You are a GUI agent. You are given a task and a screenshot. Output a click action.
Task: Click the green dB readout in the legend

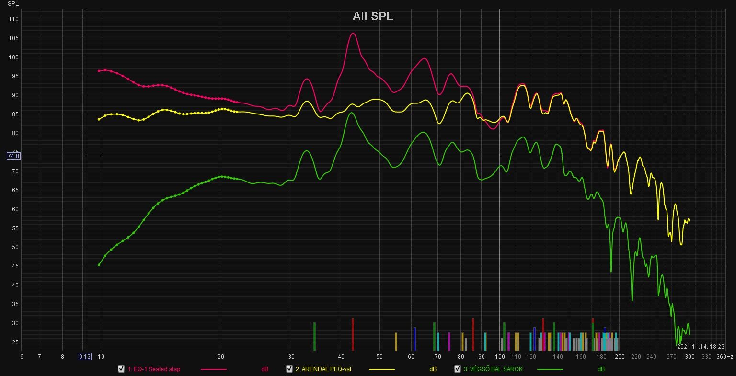[x=601, y=369]
